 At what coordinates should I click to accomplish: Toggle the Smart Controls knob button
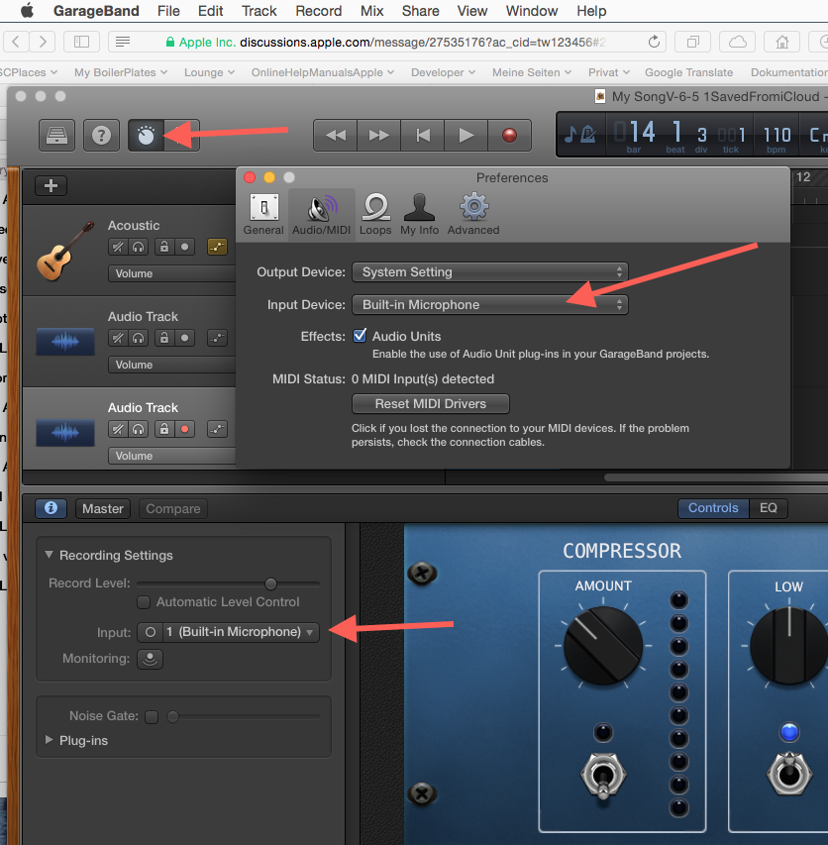(x=146, y=136)
